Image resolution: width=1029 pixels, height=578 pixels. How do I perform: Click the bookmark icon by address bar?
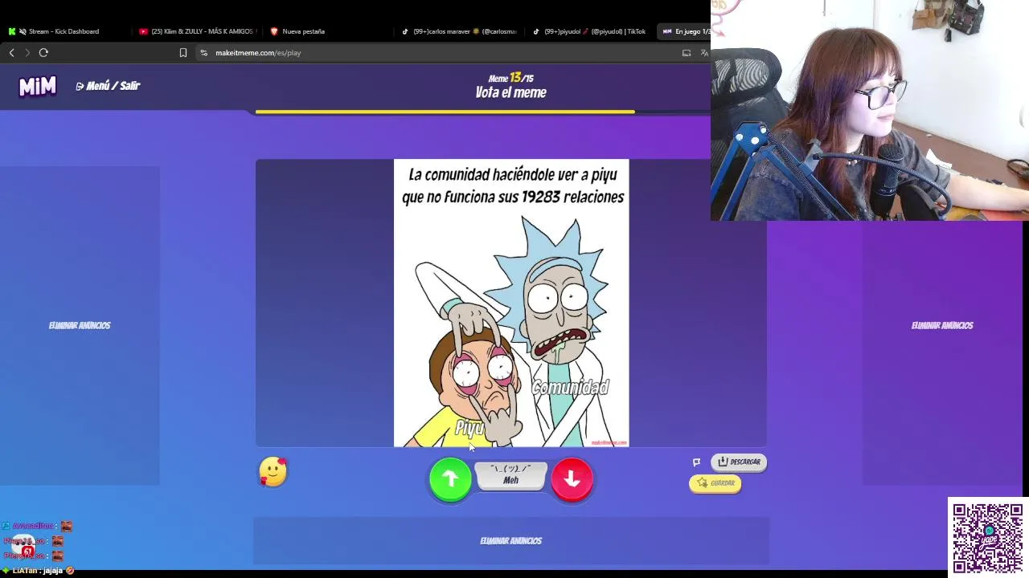tap(183, 53)
